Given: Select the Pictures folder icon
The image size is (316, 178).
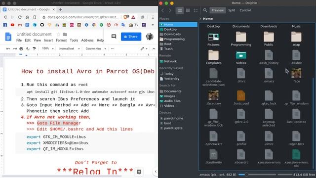Looking at the screenshot, I should 213,37.
